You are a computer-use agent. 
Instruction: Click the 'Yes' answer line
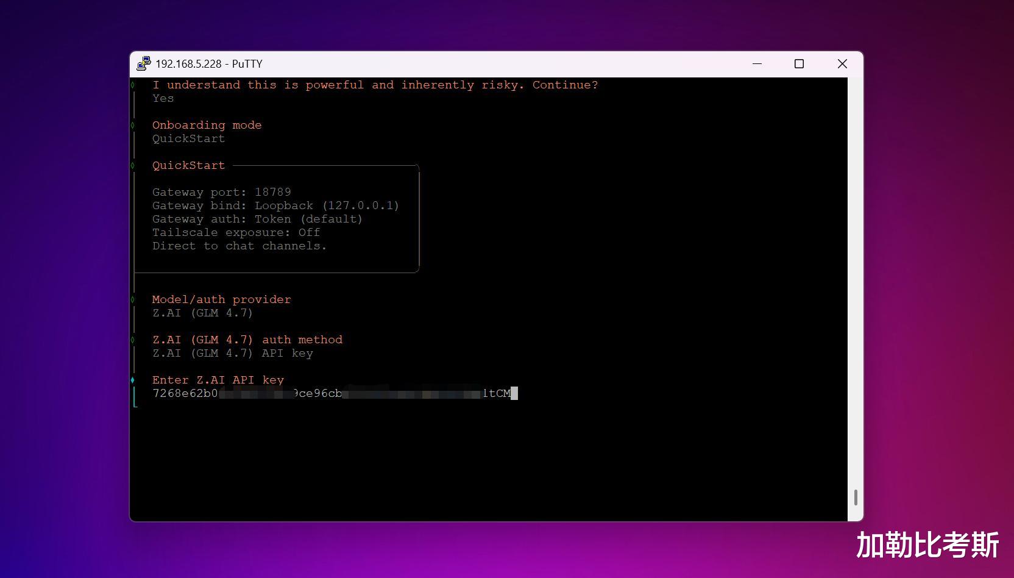coord(163,98)
